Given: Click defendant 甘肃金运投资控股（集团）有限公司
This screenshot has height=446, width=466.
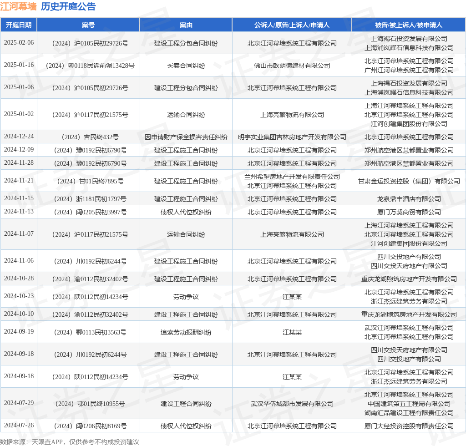Looking at the screenshot, I should pos(409,181).
